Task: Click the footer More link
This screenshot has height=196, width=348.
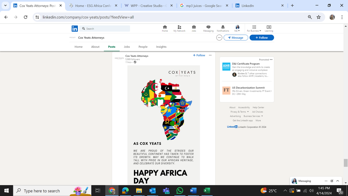Action: [x=258, y=121]
